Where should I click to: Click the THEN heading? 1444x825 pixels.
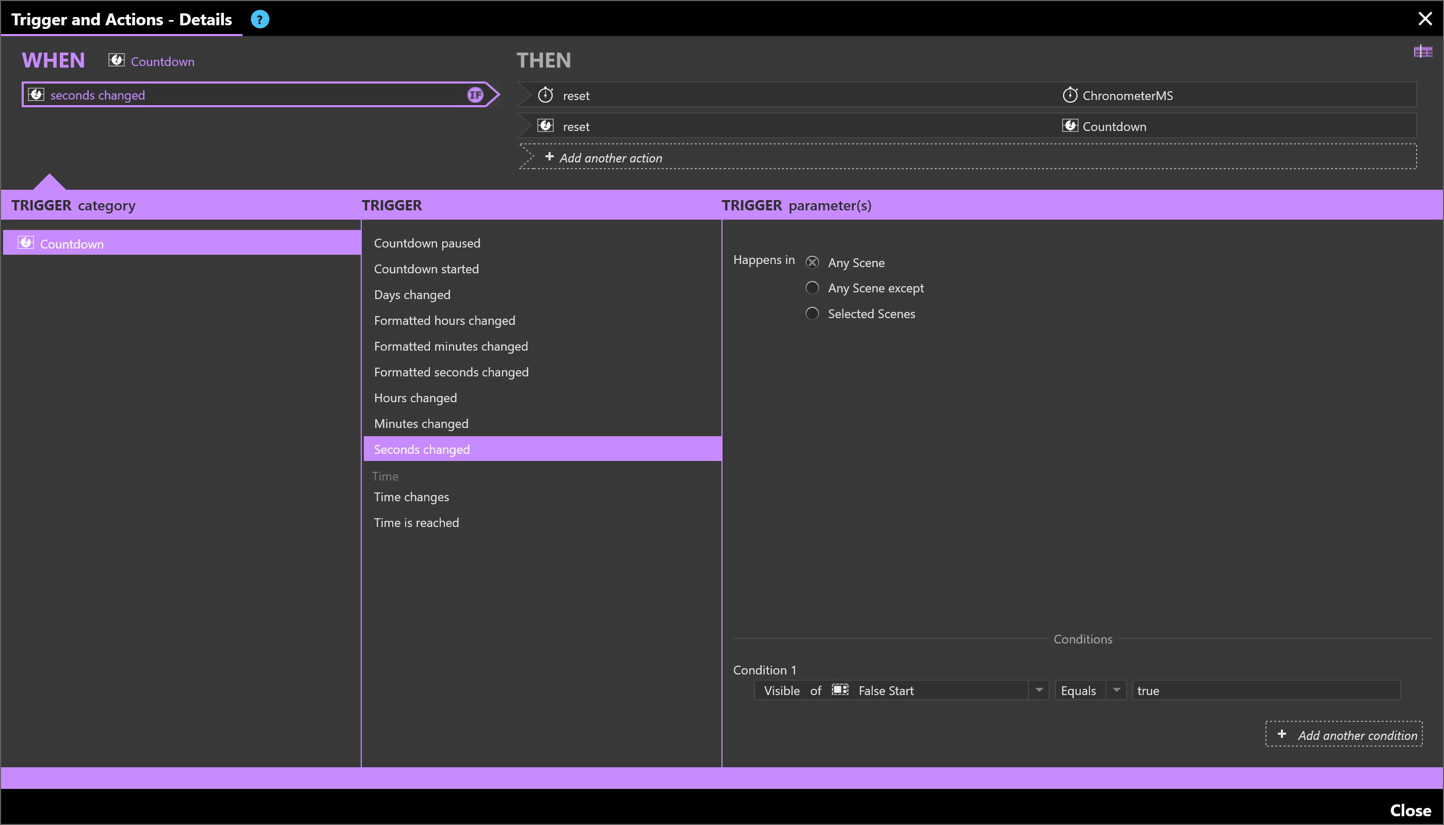[544, 61]
